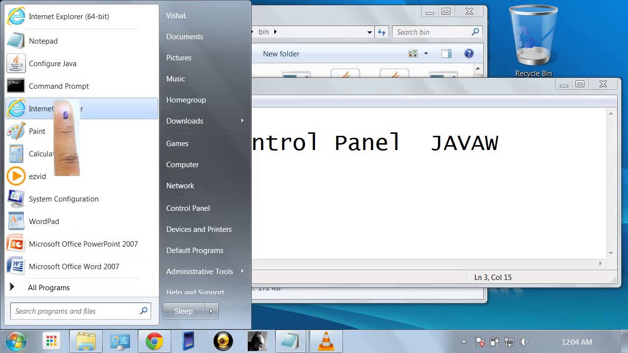
Task: Click the Explorer change view icon
Action: (413, 53)
